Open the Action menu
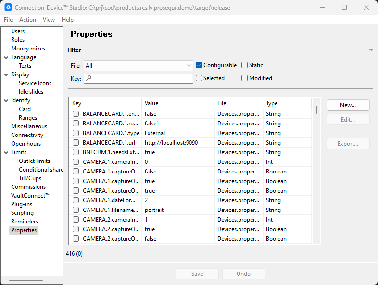This screenshot has height=285, width=378. click(x=27, y=20)
